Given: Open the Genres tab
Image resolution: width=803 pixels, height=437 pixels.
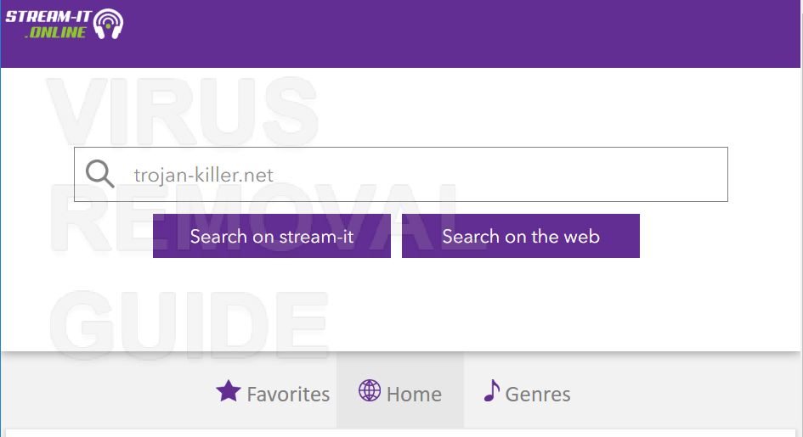Looking at the screenshot, I should 527,394.
